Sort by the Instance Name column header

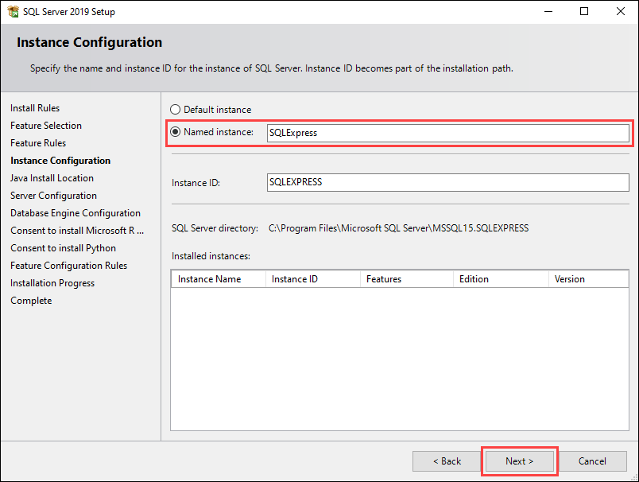[x=210, y=279]
